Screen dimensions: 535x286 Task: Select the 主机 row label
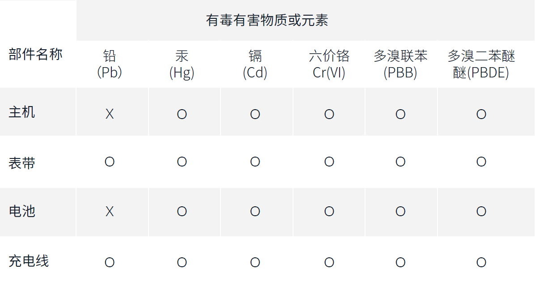click(x=22, y=112)
